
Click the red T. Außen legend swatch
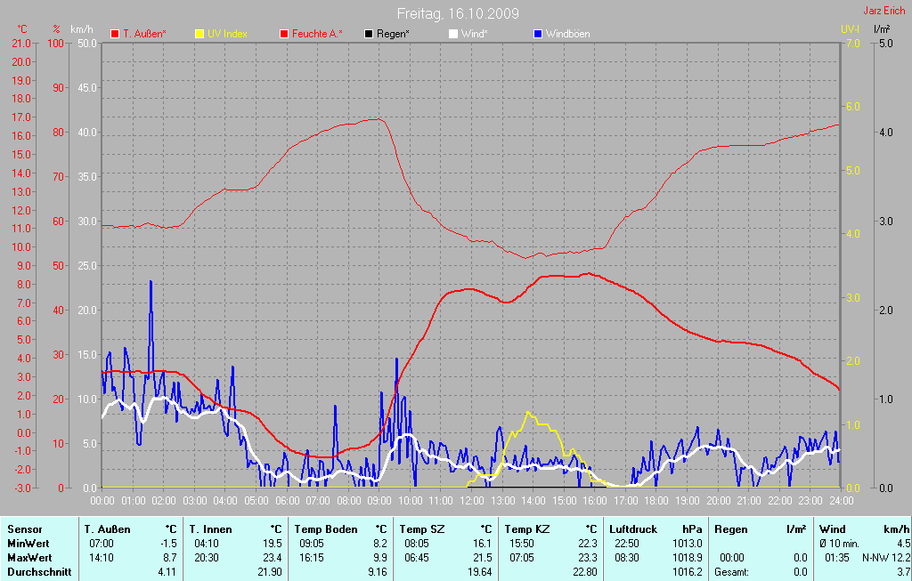(115, 34)
